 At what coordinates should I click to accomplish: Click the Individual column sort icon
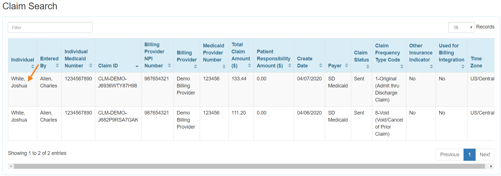(x=33, y=67)
